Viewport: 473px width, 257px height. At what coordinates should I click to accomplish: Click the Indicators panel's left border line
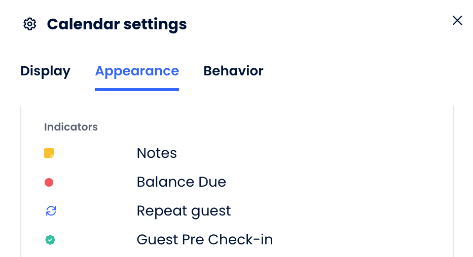click(21, 182)
